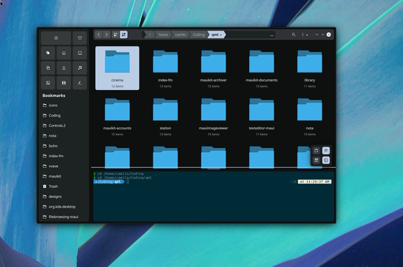Image resolution: width=403 pixels, height=267 pixels.
Task: Open the Downloads quick place
Action: pos(64,68)
